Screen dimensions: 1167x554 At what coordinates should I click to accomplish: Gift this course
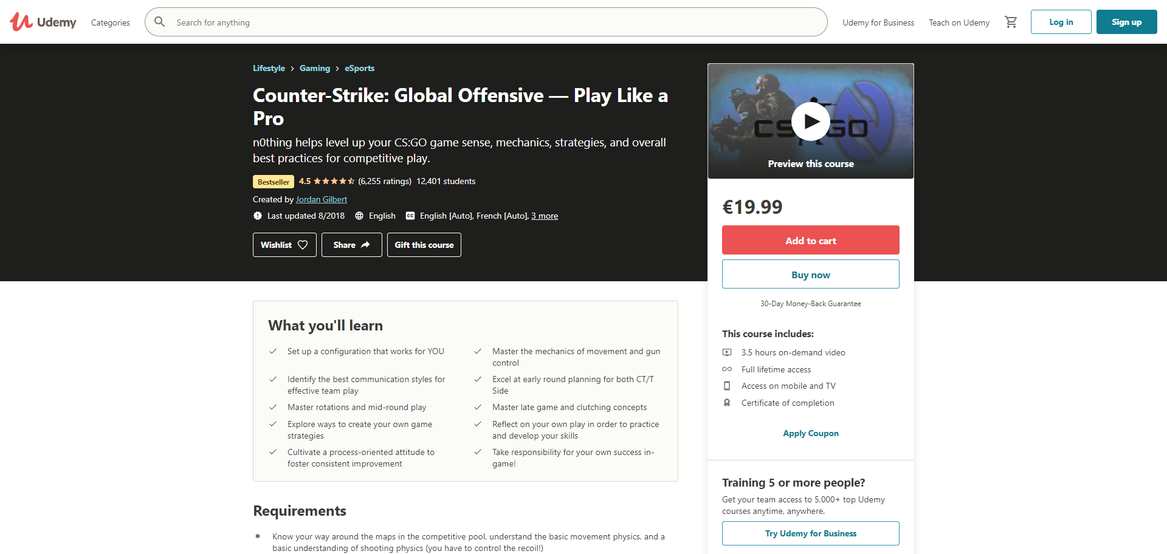click(x=424, y=245)
